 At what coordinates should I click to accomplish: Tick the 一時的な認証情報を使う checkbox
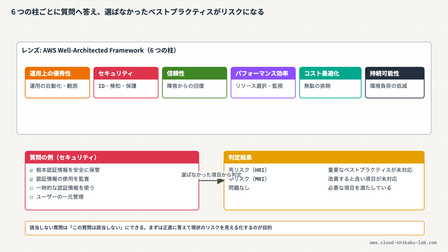click(x=31, y=188)
